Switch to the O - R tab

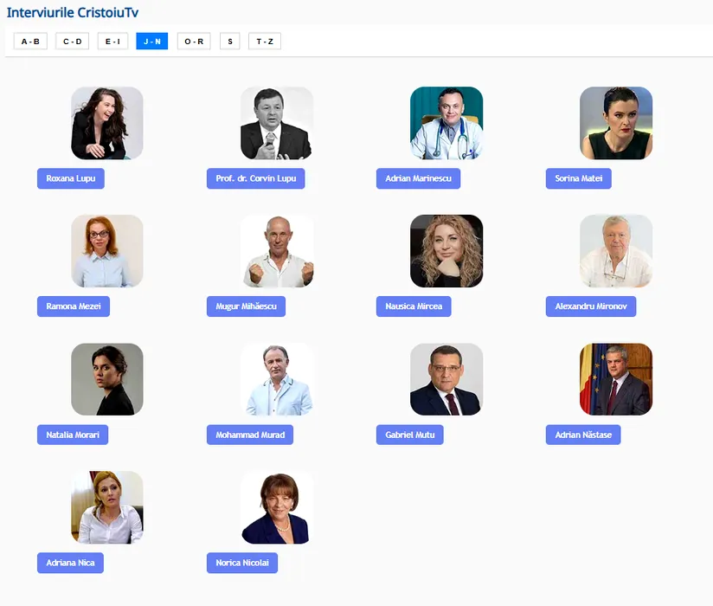194,42
